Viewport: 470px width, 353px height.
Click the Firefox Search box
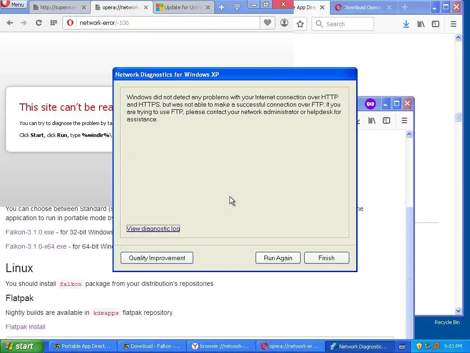[x=342, y=24]
